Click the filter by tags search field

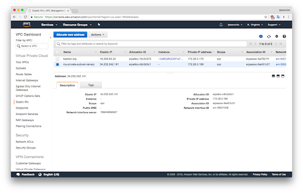(x=151, y=44)
